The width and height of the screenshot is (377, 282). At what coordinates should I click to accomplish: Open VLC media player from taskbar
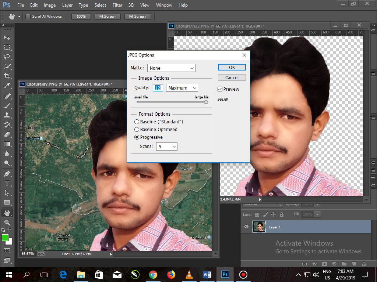point(189,274)
